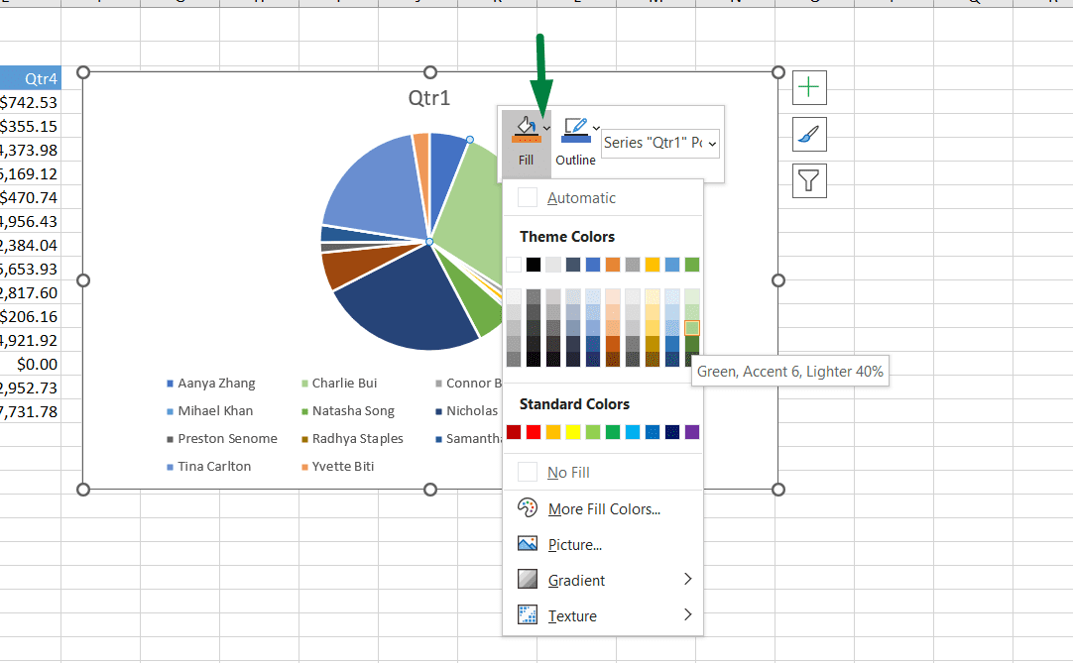Click the Picture fill mountain icon

[528, 543]
